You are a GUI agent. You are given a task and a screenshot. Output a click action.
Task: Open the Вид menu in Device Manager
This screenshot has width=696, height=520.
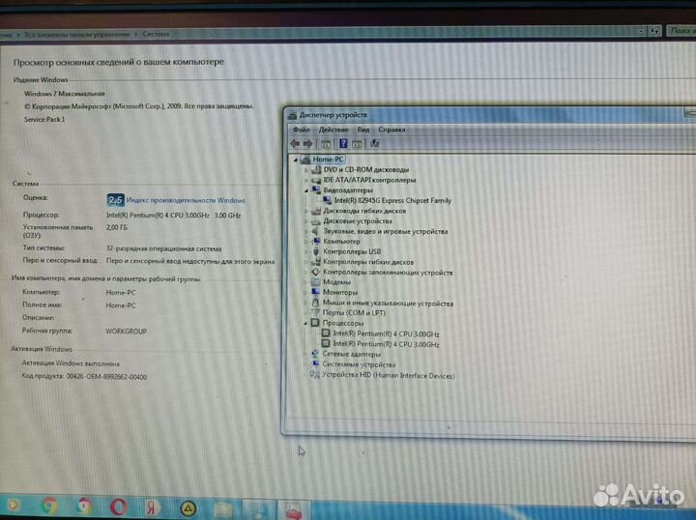pyautogui.click(x=363, y=130)
